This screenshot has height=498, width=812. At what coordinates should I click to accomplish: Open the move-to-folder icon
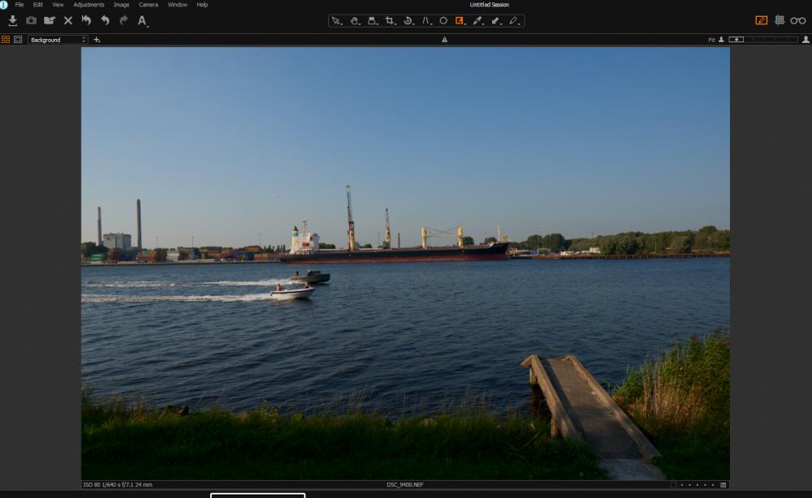[50, 21]
